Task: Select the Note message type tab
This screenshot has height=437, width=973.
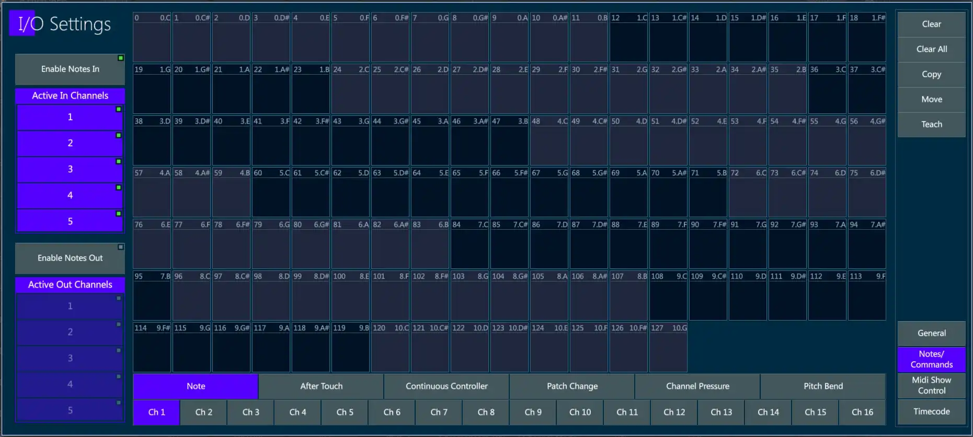Action: tap(196, 387)
